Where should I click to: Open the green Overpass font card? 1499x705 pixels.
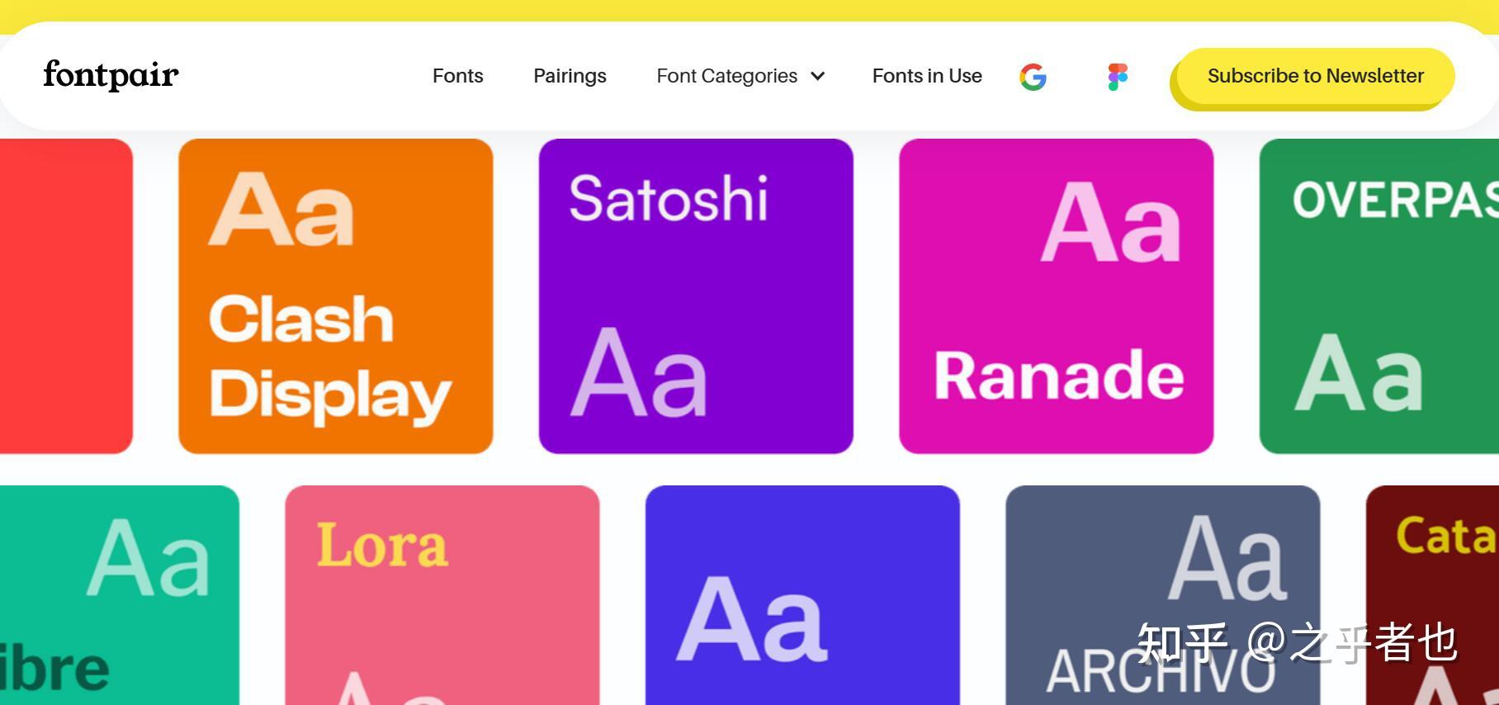(x=1379, y=296)
